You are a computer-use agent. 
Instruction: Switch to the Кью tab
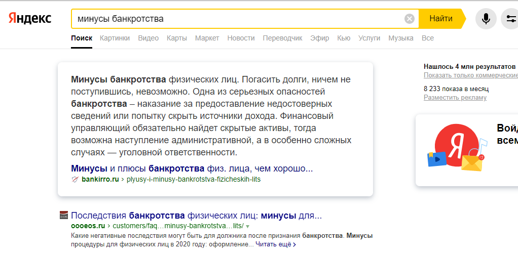coord(344,38)
